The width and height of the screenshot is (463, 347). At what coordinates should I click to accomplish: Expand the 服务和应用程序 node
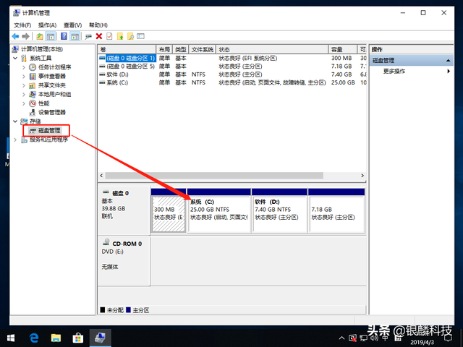pyautogui.click(x=15, y=140)
